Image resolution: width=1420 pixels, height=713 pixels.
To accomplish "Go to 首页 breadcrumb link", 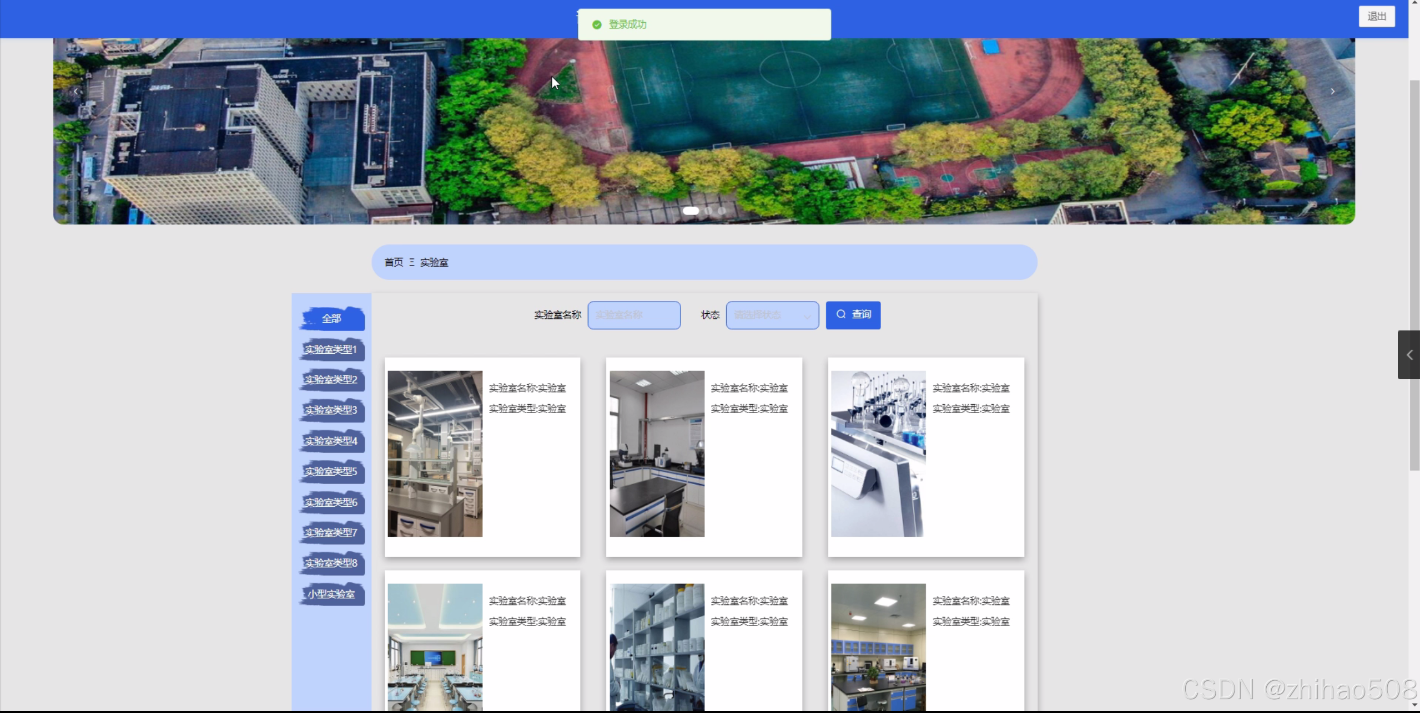I will 394,262.
